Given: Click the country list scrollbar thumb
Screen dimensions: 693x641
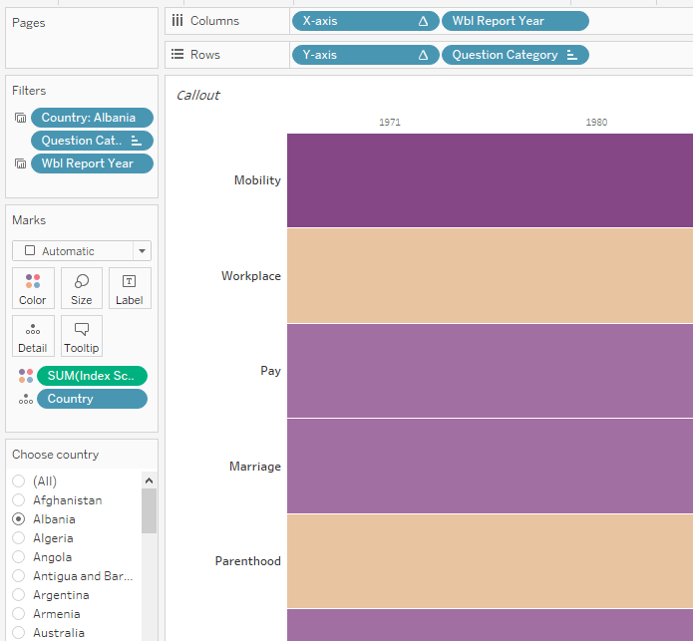Looking at the screenshot, I should tap(149, 509).
